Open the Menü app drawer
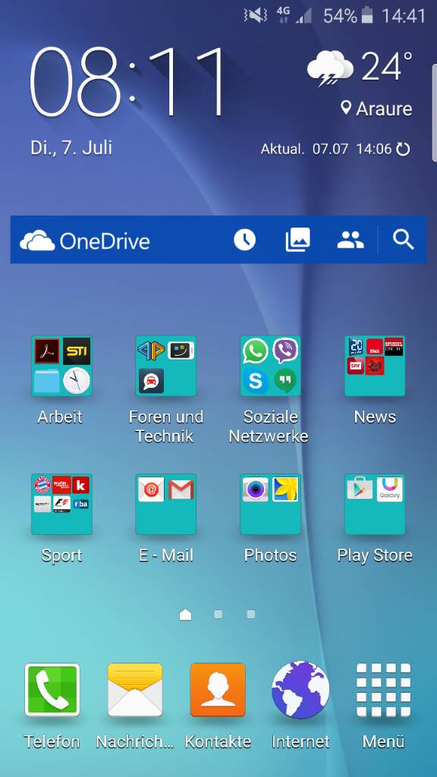Screen dimensions: 437x777 [x=383, y=690]
